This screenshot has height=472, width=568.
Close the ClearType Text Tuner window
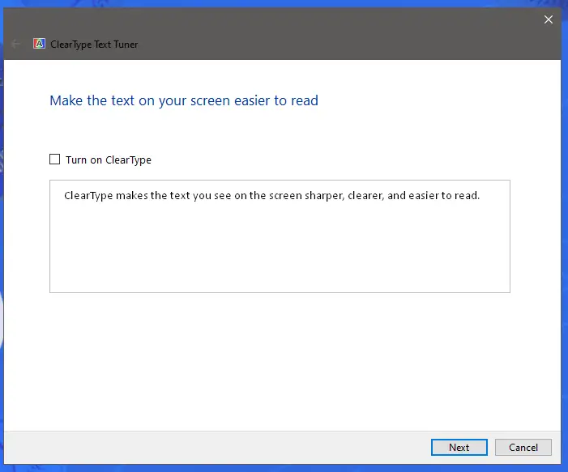[x=549, y=19]
